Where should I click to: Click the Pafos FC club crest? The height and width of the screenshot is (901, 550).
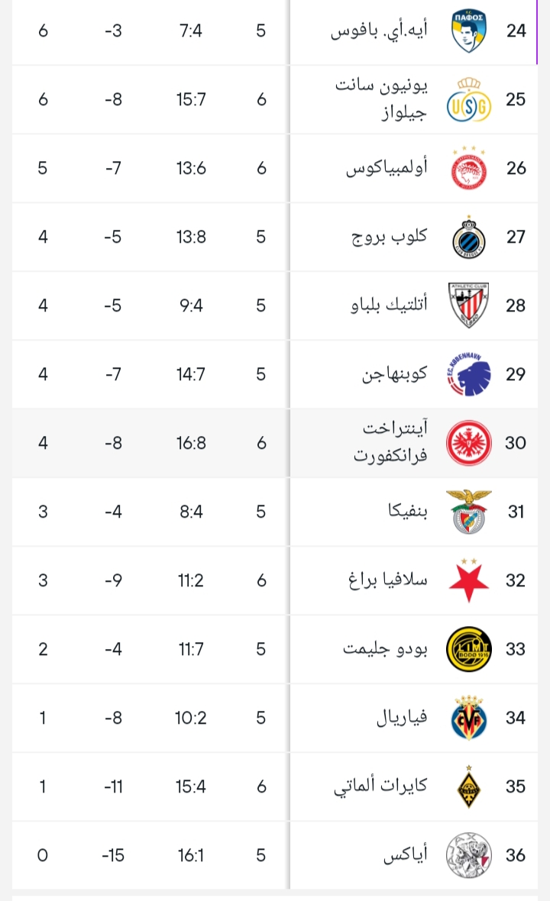(469, 31)
